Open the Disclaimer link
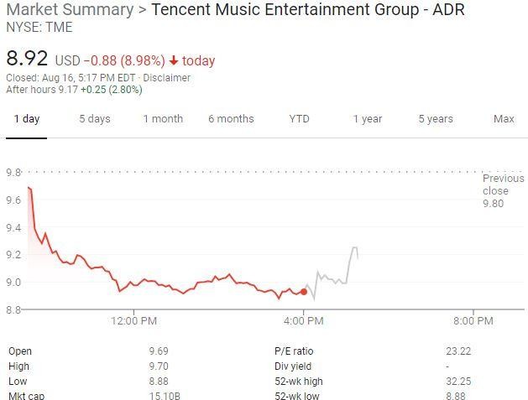This screenshot has height=400, width=528. (167, 78)
